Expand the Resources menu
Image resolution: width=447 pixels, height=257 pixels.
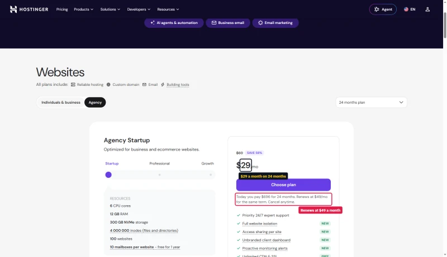pyautogui.click(x=168, y=9)
